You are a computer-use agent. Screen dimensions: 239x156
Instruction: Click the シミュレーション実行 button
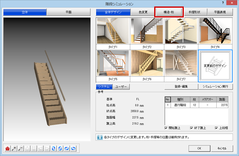coord(215,87)
